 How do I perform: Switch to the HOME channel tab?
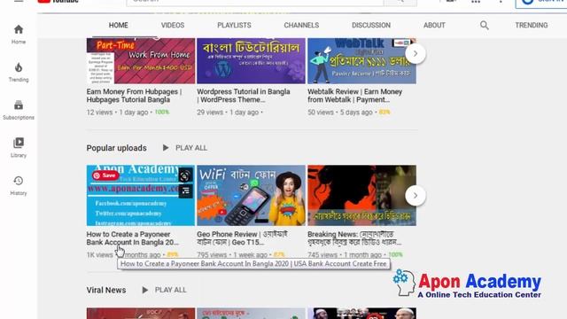(x=118, y=26)
